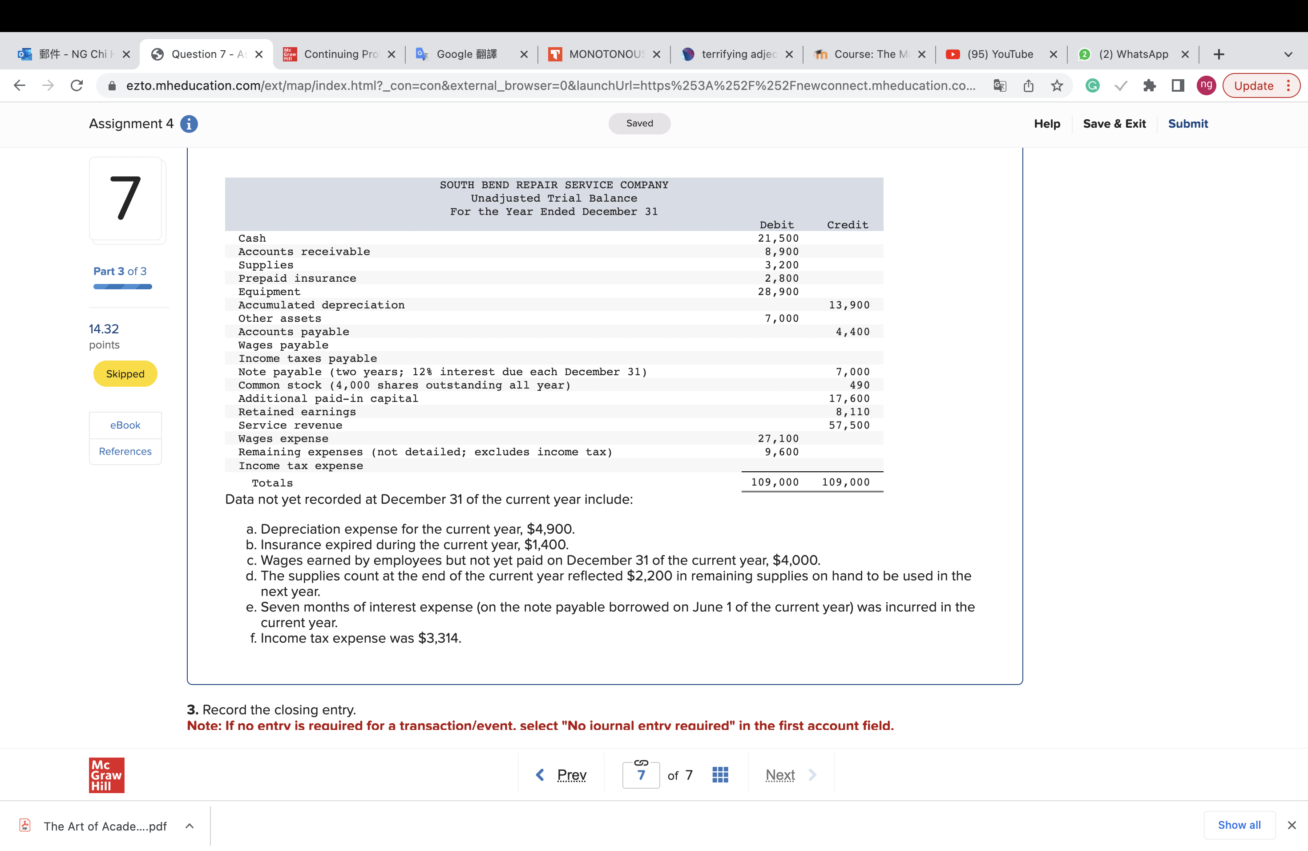Click the Saved status pill
1308x851 pixels.
(x=639, y=123)
